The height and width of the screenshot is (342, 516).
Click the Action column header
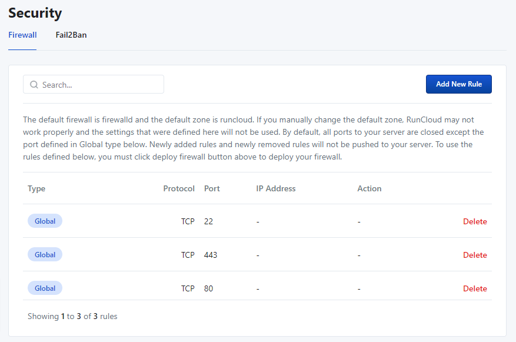[369, 188]
